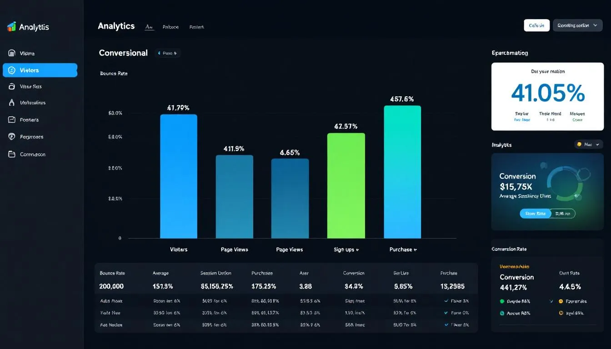Open the Reporting option dropdown

[x=577, y=25]
